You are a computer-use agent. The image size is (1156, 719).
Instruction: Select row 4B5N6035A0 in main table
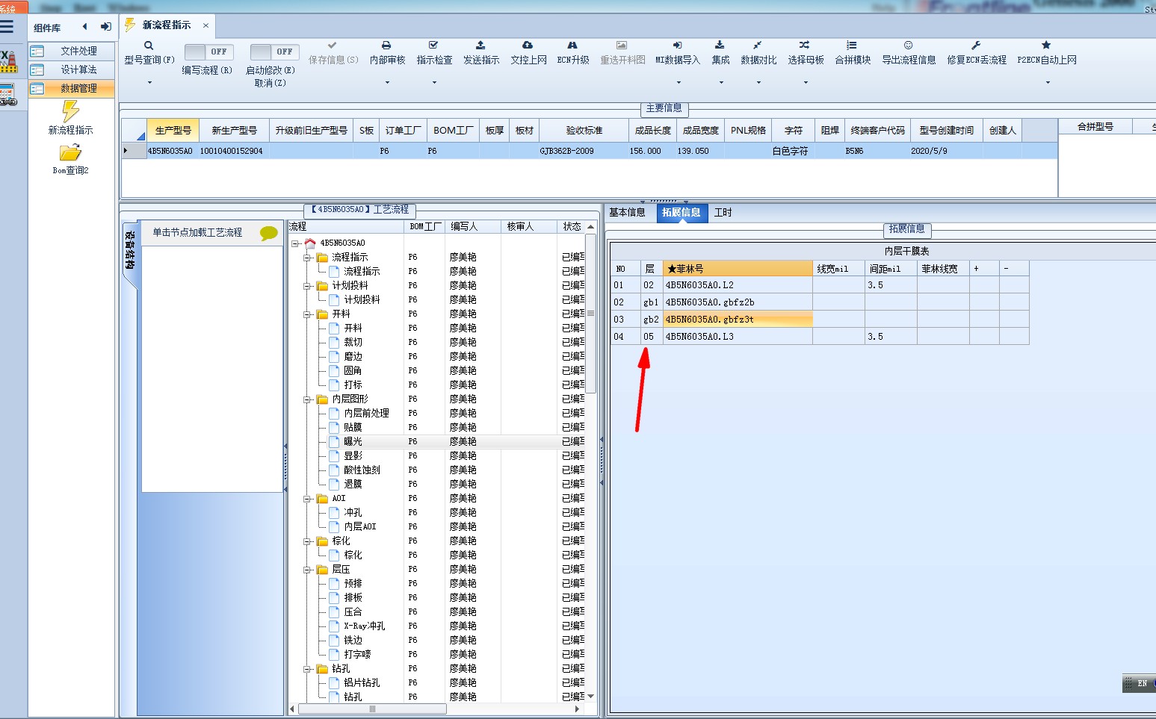coord(590,151)
